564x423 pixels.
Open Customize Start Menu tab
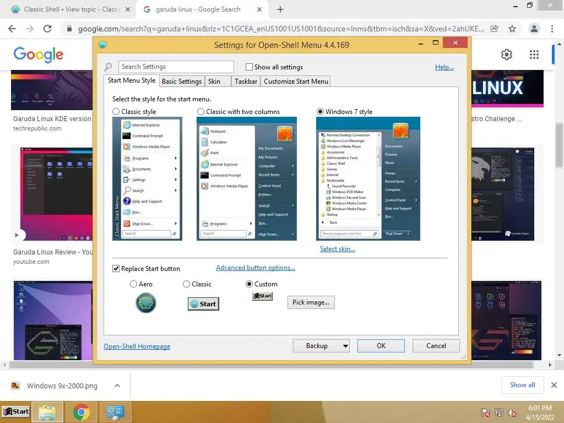click(x=296, y=82)
